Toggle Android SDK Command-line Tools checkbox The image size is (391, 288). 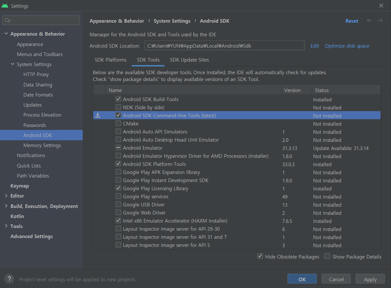(118, 115)
